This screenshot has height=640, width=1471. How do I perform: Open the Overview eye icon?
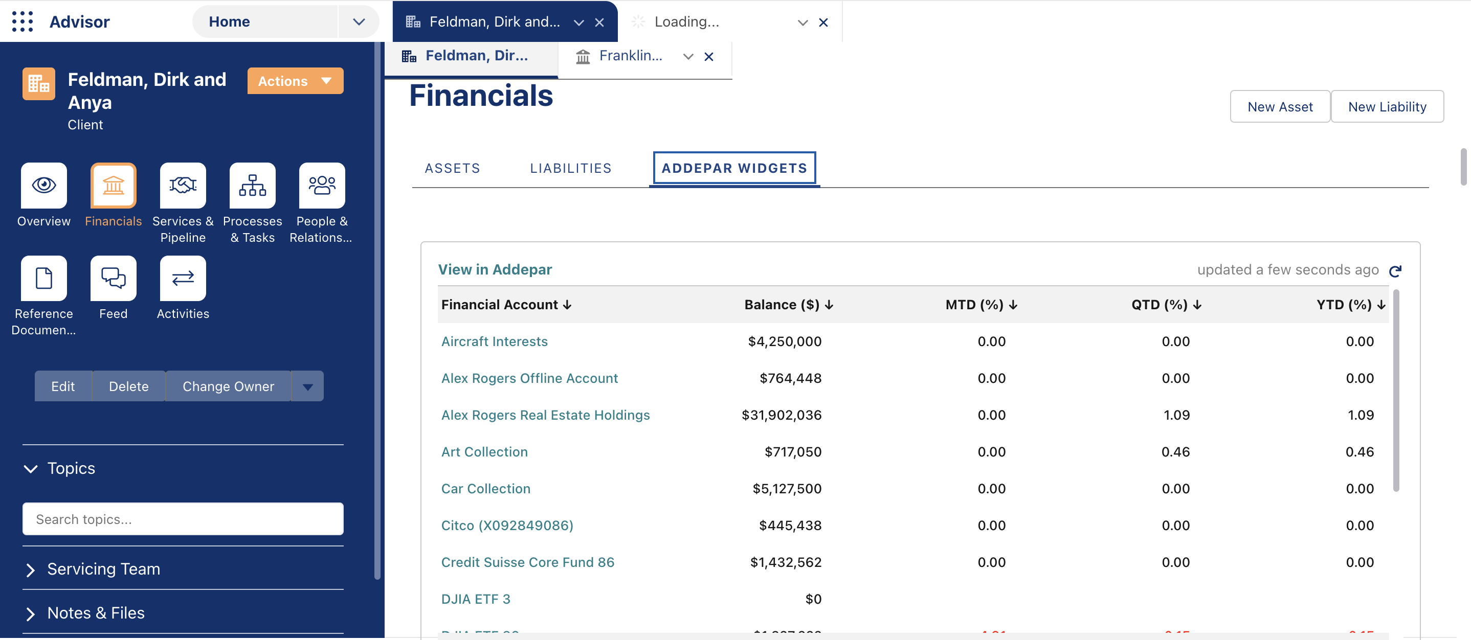(44, 185)
